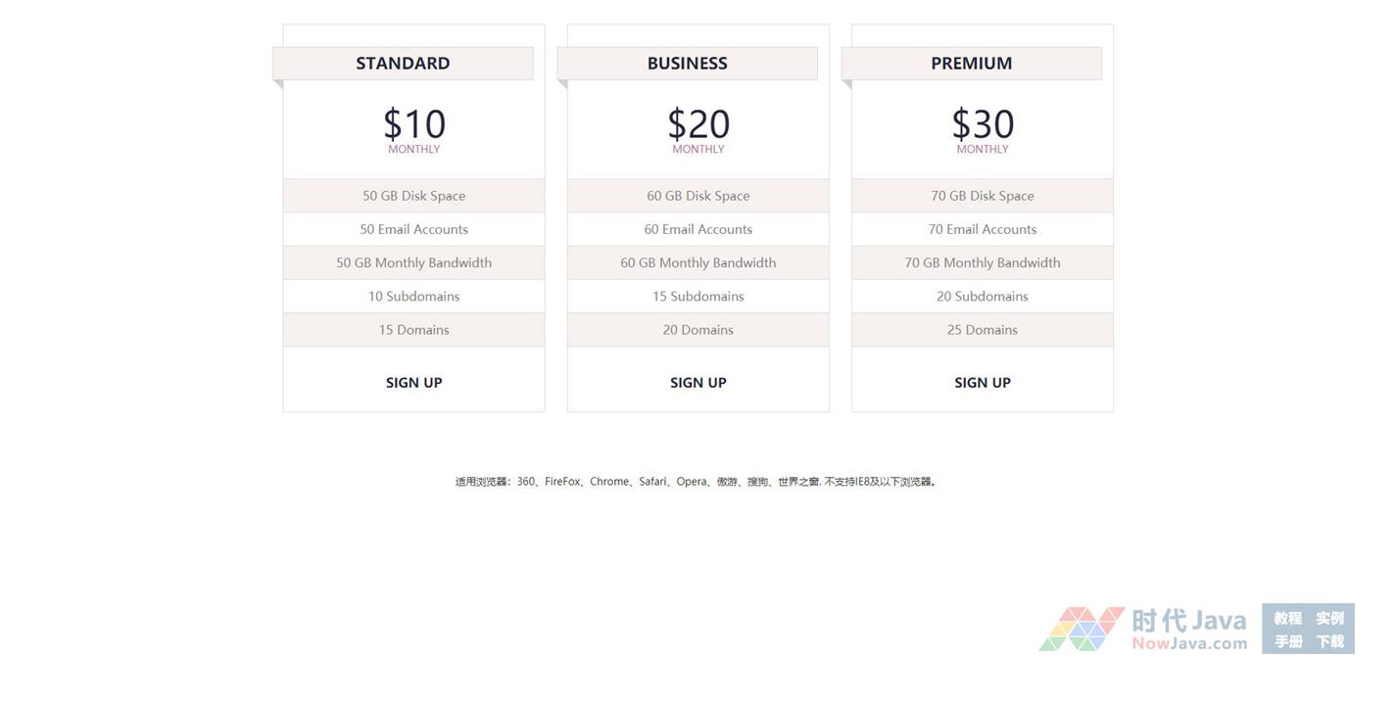Click the 60 Email Accounts row
This screenshot has width=1396, height=703.
[x=698, y=229]
